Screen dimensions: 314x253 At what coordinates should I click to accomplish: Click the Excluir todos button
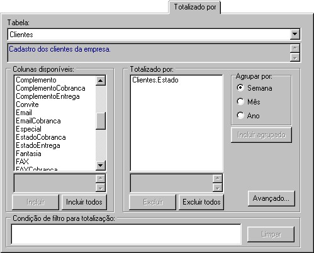click(201, 202)
